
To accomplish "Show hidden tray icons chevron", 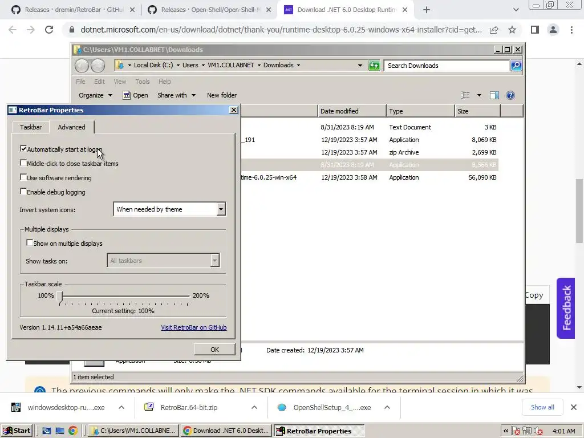I will pyautogui.click(x=505, y=431).
